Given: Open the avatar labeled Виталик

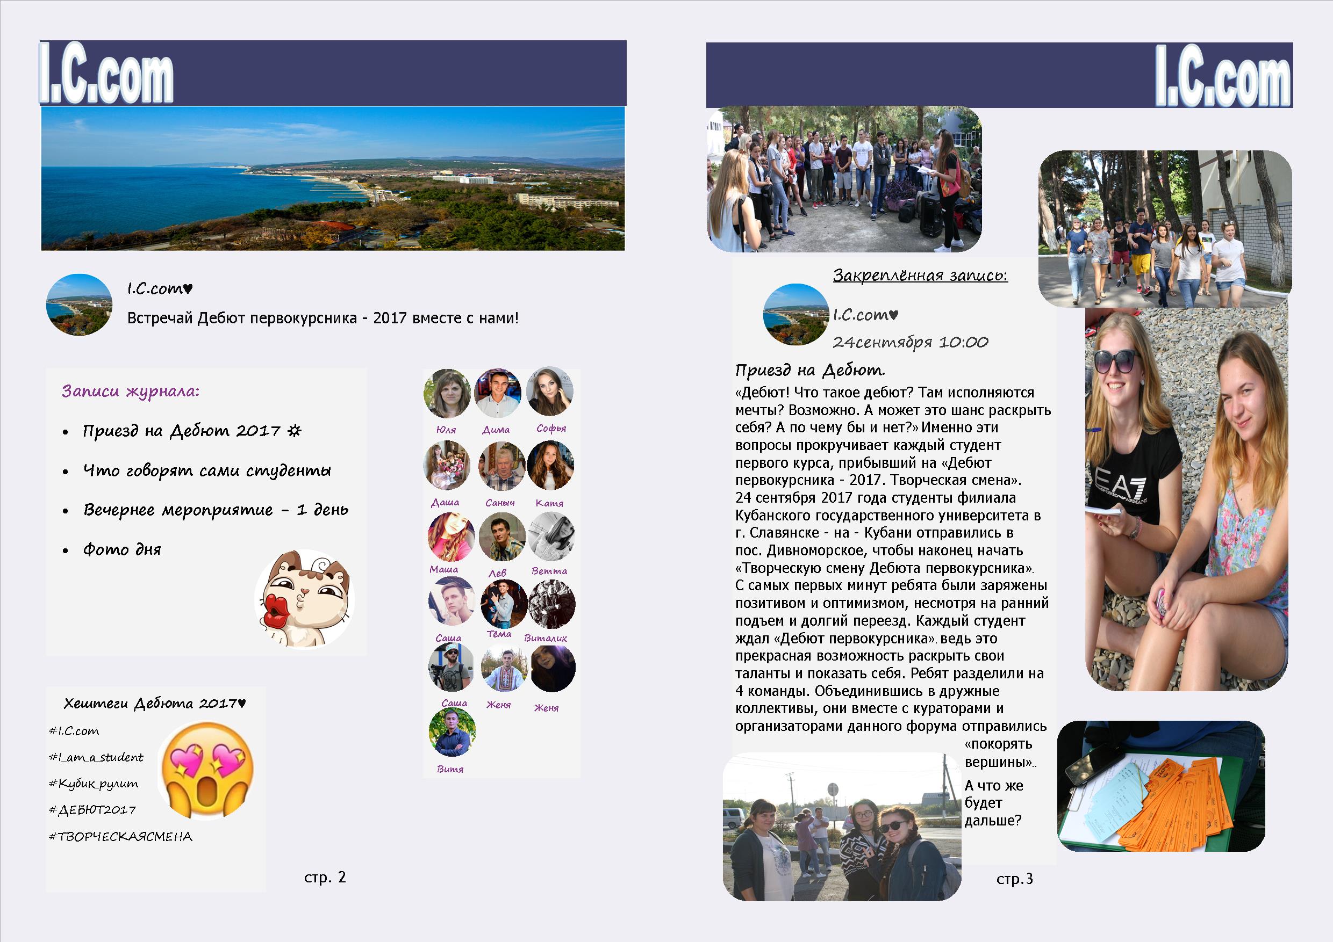Looking at the screenshot, I should coord(551,604).
